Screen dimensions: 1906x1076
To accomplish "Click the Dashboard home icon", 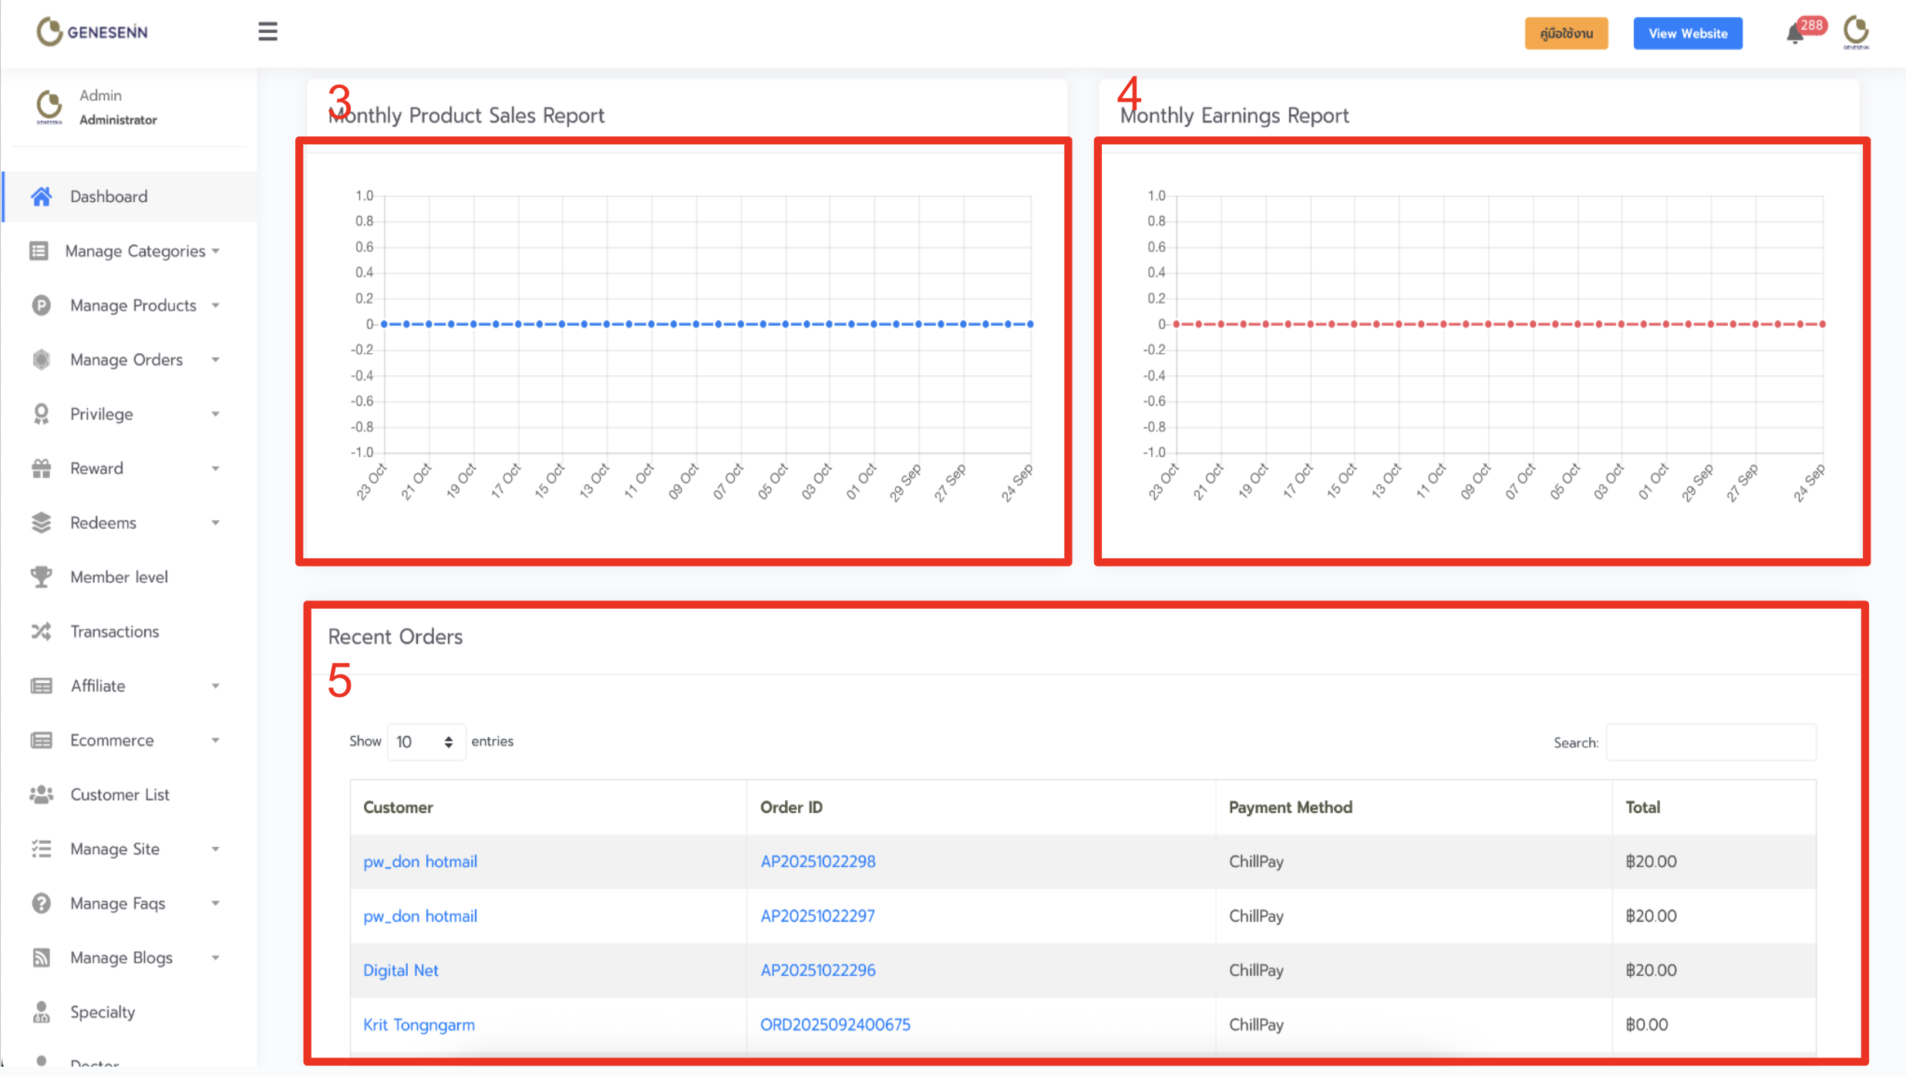I will tap(42, 197).
